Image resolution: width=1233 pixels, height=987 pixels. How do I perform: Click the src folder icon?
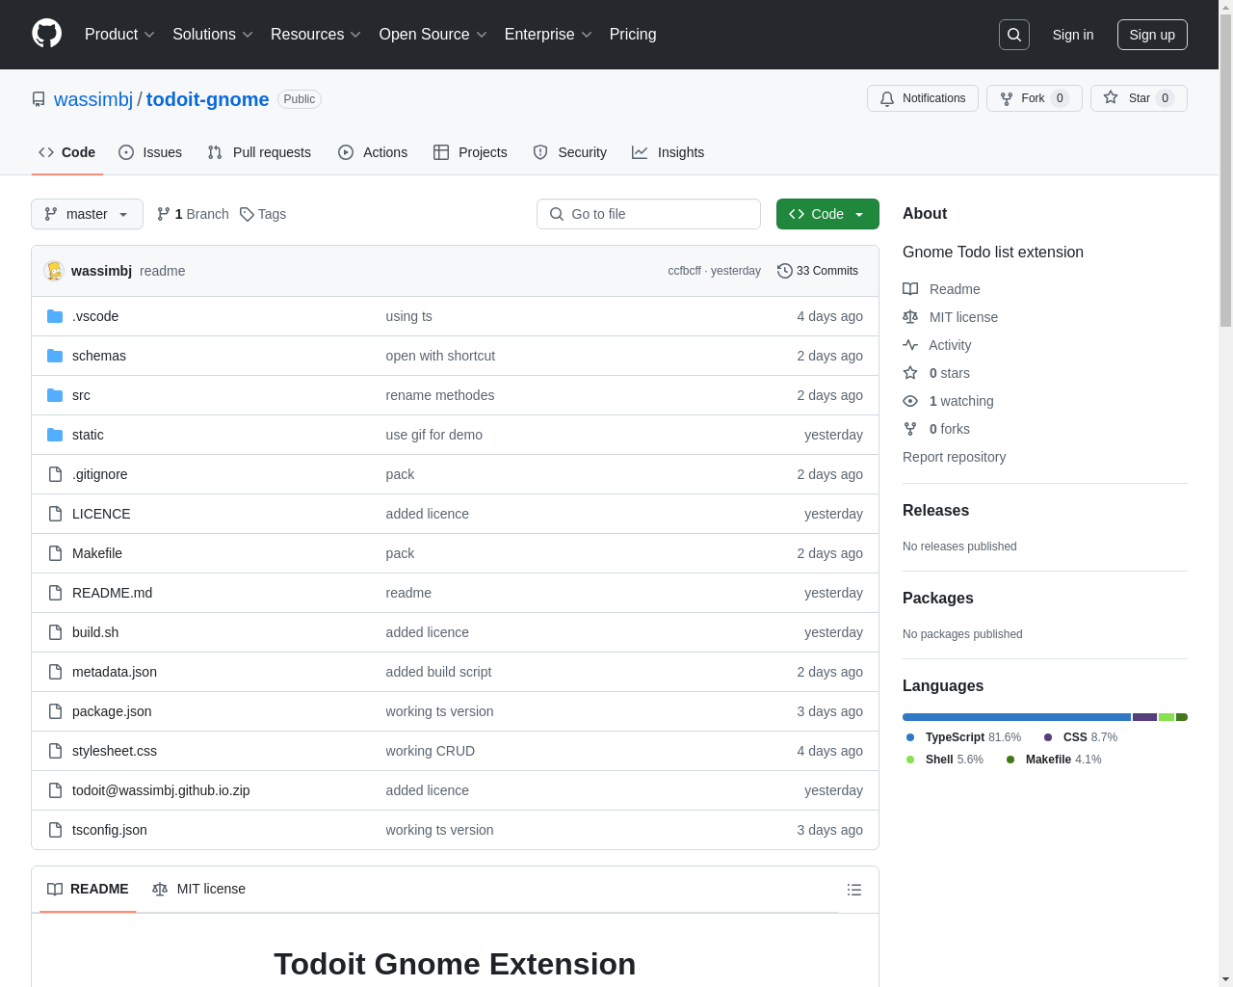click(55, 395)
